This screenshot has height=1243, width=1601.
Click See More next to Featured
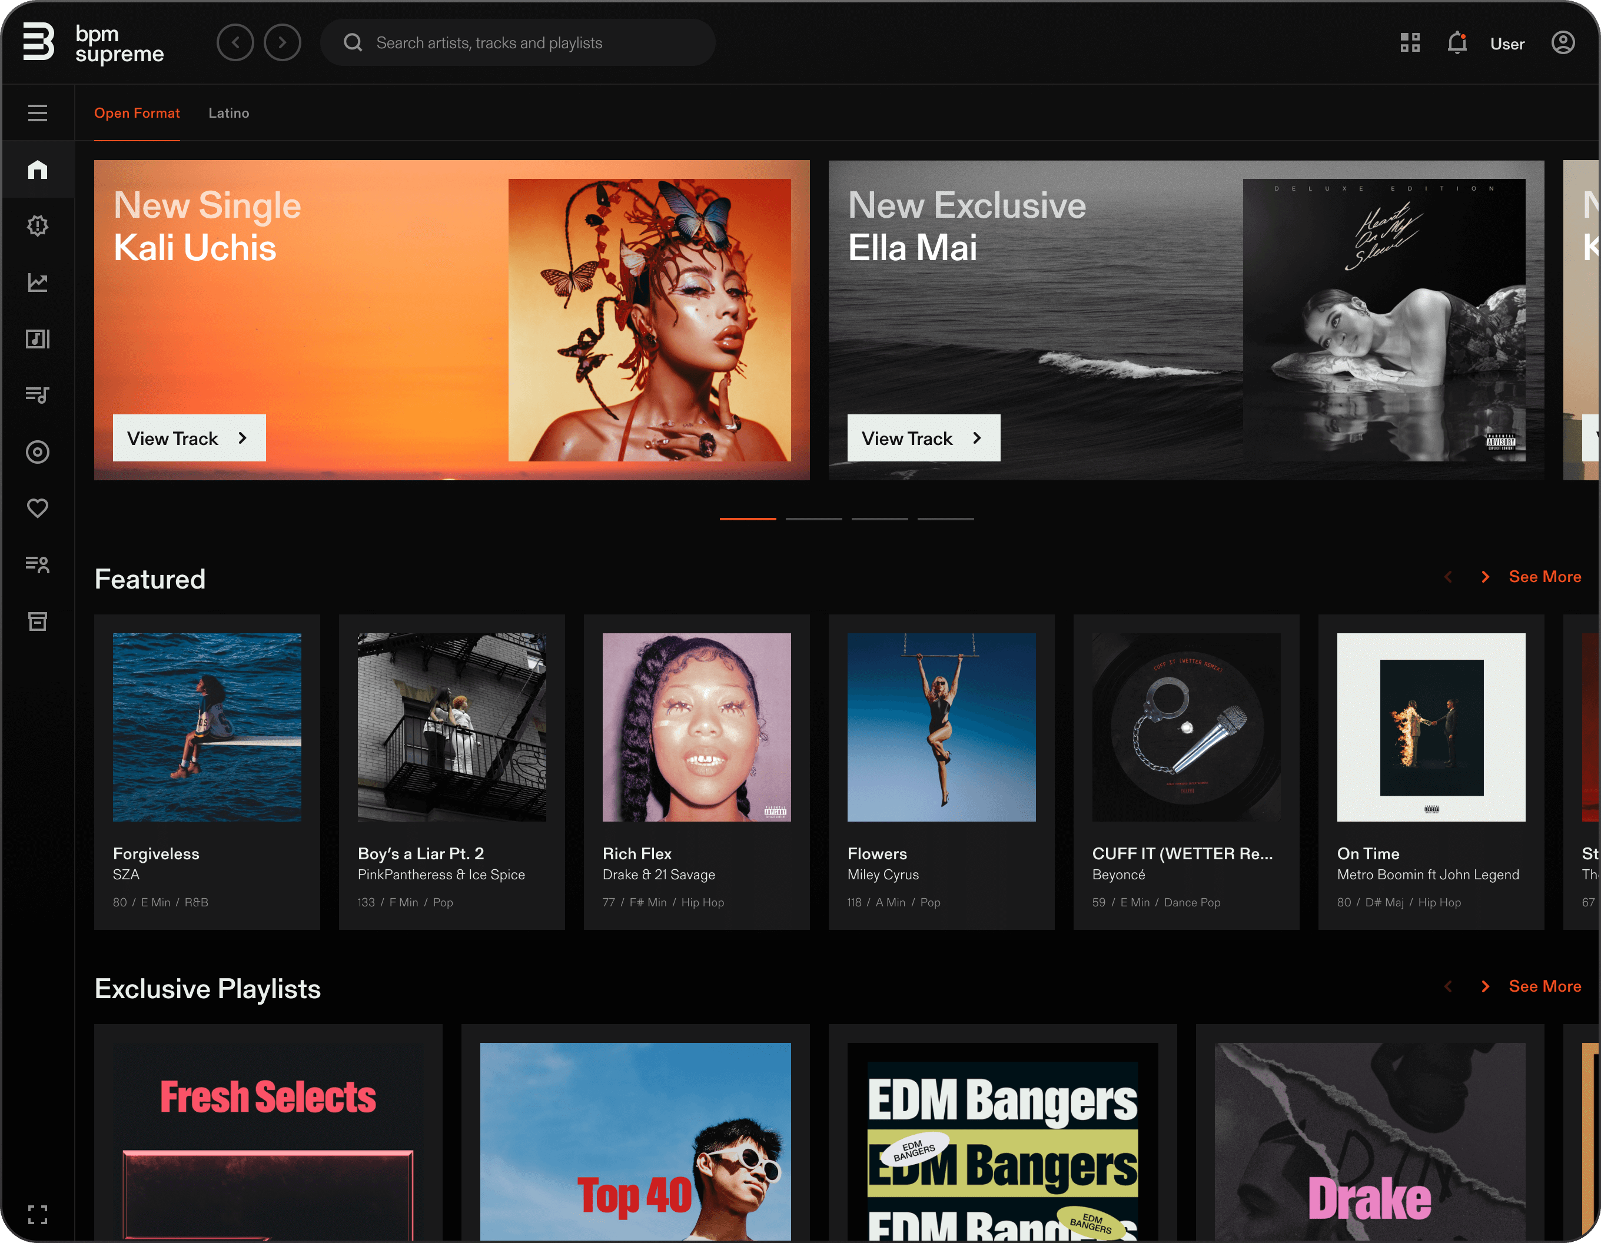point(1544,577)
